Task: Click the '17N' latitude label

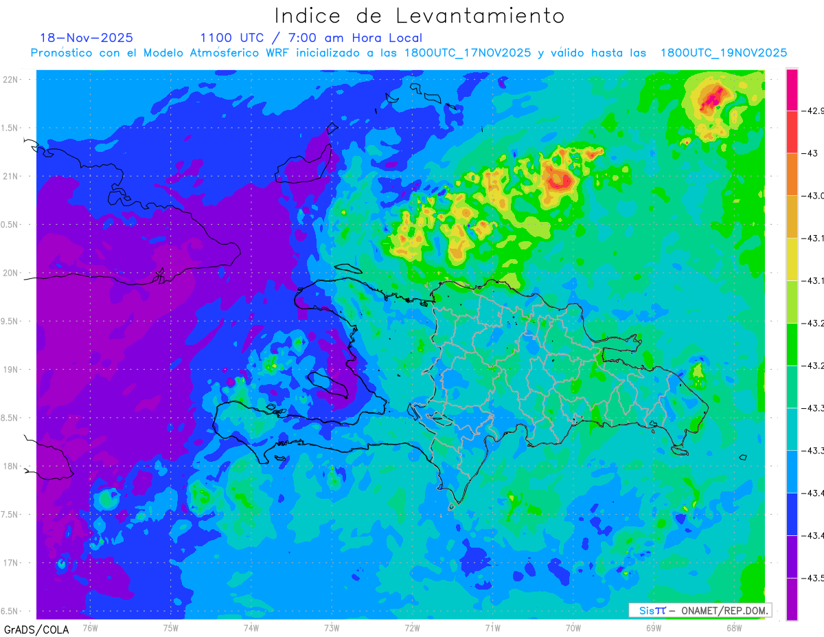Action: (x=11, y=563)
